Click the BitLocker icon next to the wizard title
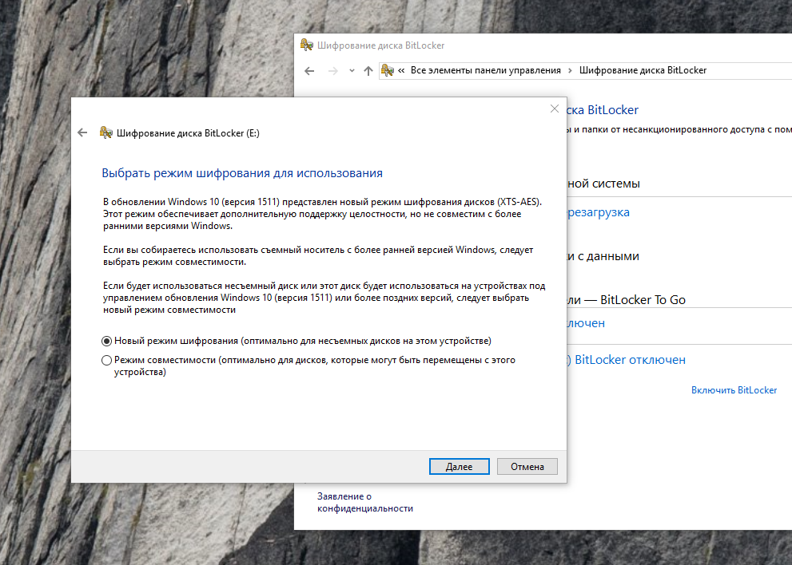Viewport: 792px width, 565px height. coord(105,132)
